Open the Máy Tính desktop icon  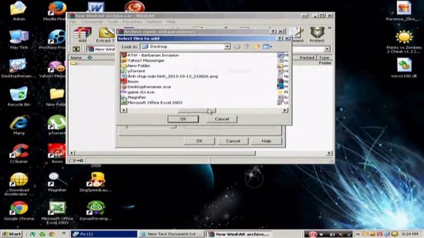19,40
